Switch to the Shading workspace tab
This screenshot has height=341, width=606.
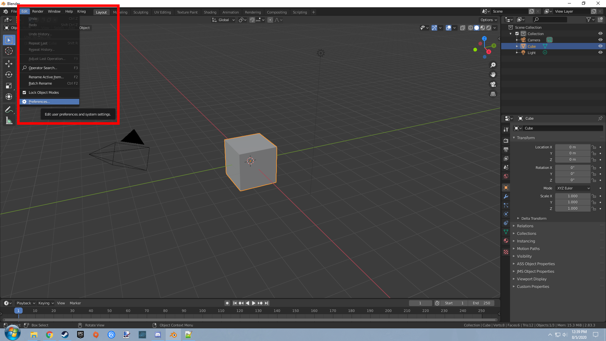click(210, 12)
